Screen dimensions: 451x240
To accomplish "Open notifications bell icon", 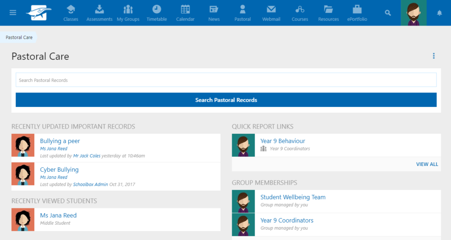I will pos(439,13).
